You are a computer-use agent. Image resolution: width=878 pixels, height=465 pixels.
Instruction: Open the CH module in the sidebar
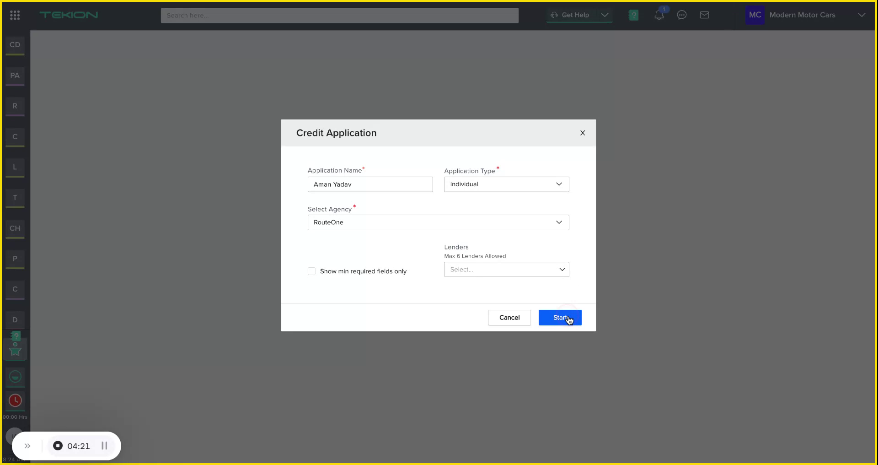coord(15,228)
